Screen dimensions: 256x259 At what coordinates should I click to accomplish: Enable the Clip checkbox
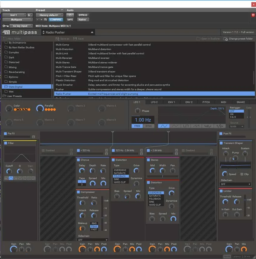coord(242,174)
